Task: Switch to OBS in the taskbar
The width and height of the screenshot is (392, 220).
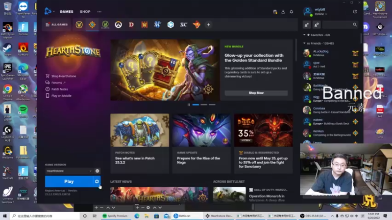Action: [313, 216]
